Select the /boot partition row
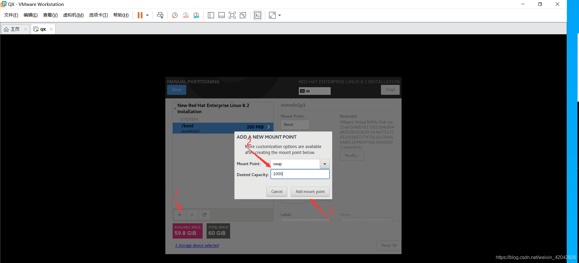The image size is (579, 263). tap(223, 128)
